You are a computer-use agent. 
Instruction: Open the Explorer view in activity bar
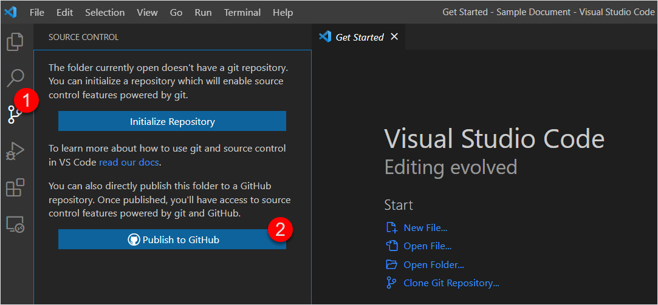click(x=15, y=42)
